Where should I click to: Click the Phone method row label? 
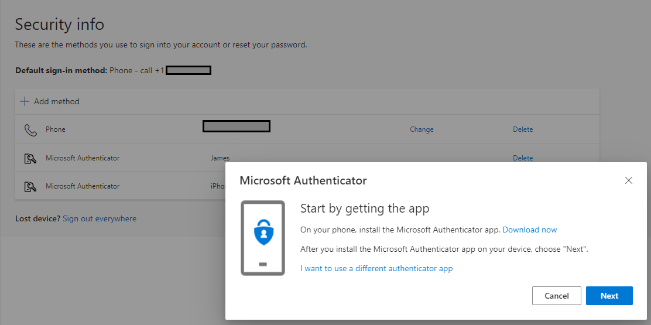(x=55, y=129)
